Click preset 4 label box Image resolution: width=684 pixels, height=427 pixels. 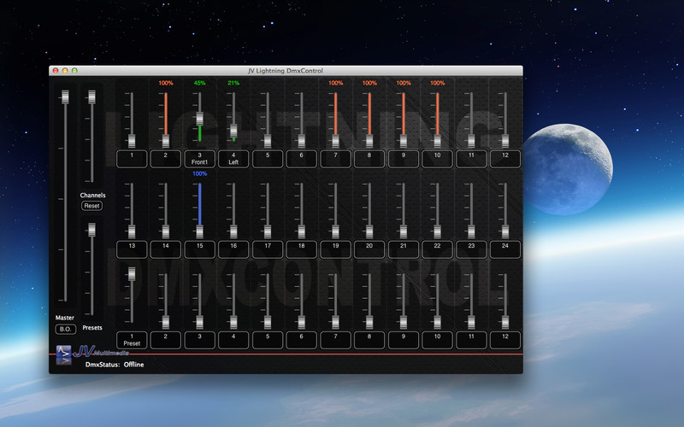click(x=233, y=340)
